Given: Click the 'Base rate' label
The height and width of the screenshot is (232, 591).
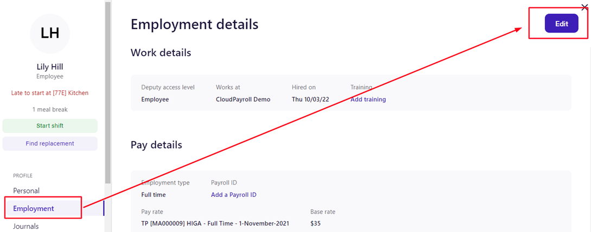Looking at the screenshot, I should [323, 211].
